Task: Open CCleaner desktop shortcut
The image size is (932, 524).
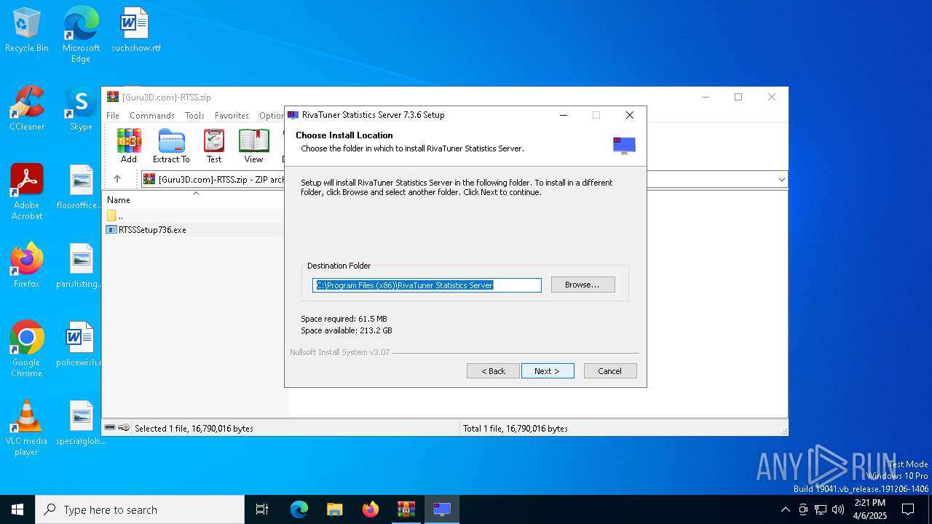Action: [x=27, y=108]
